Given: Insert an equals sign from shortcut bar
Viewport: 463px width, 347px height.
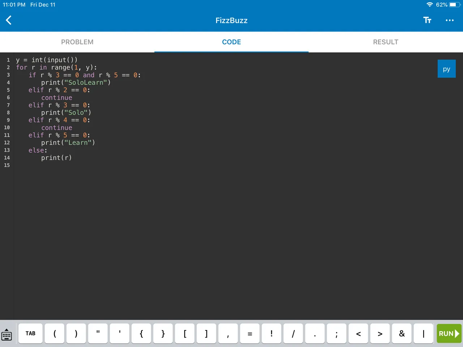Looking at the screenshot, I should pos(250,333).
